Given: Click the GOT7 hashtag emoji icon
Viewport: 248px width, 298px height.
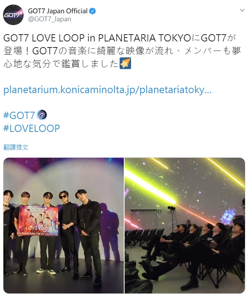Looking at the screenshot, I should coord(42,115).
